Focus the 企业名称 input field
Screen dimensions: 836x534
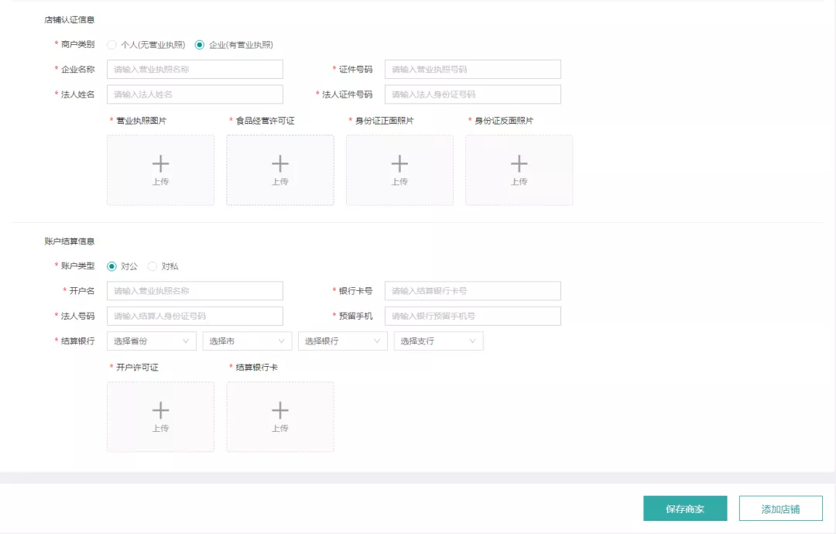click(x=195, y=70)
